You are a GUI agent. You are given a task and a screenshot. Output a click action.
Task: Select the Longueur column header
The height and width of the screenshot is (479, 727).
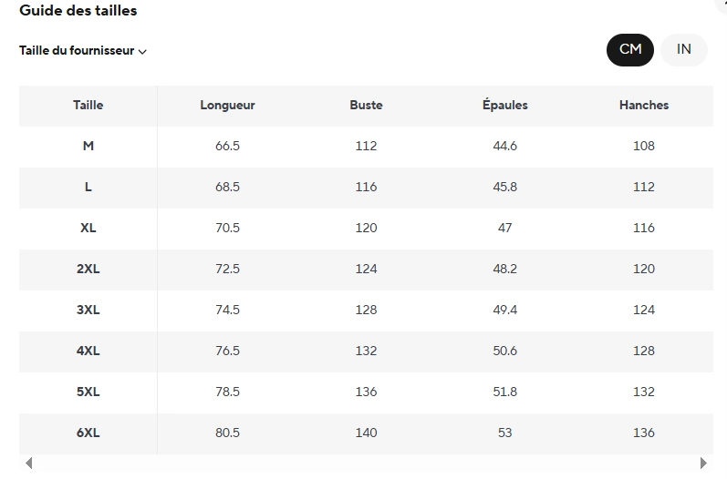coord(227,105)
